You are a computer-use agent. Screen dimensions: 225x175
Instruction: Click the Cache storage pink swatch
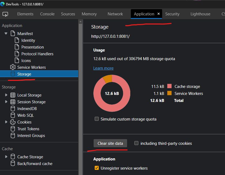click(x=169, y=86)
